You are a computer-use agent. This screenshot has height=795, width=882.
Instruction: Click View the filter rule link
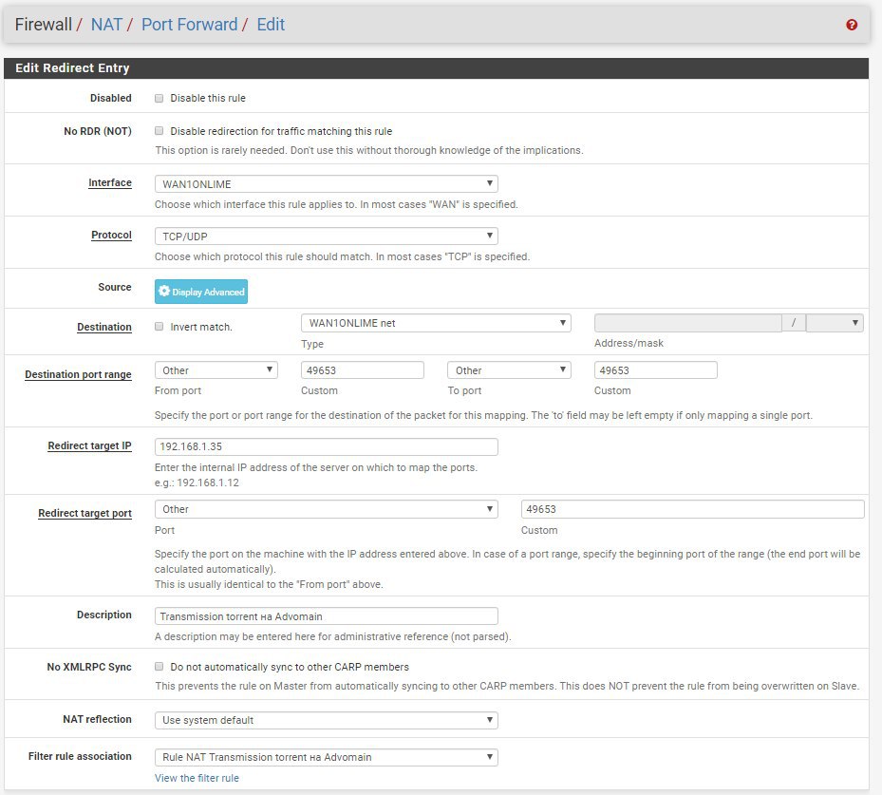(197, 778)
